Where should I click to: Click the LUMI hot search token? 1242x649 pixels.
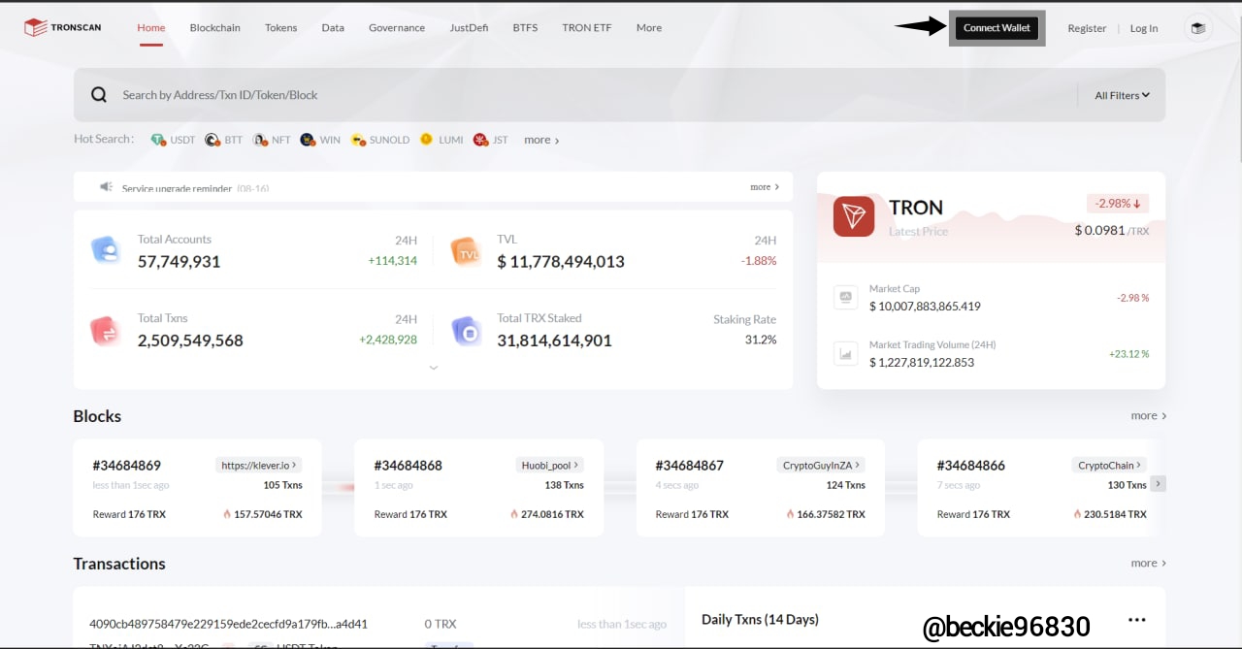coord(441,140)
